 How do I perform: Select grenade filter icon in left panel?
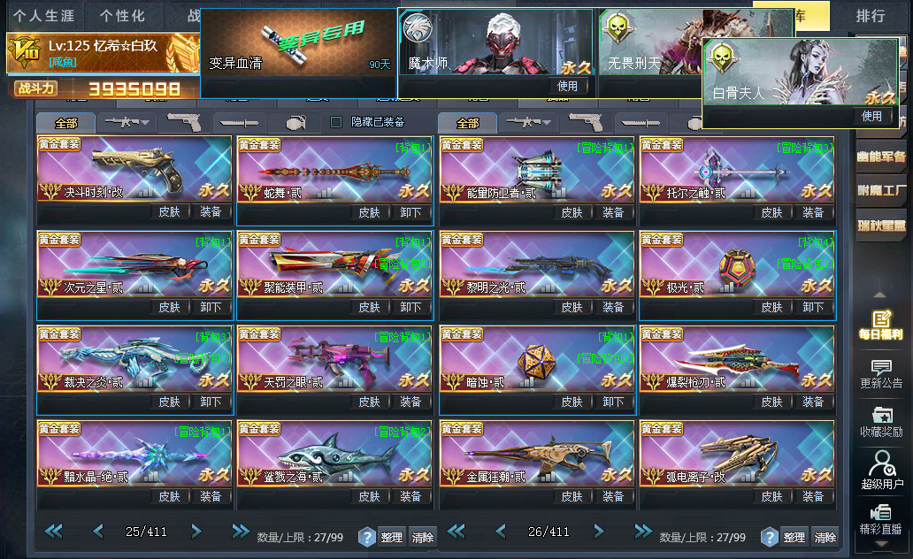coord(295,123)
